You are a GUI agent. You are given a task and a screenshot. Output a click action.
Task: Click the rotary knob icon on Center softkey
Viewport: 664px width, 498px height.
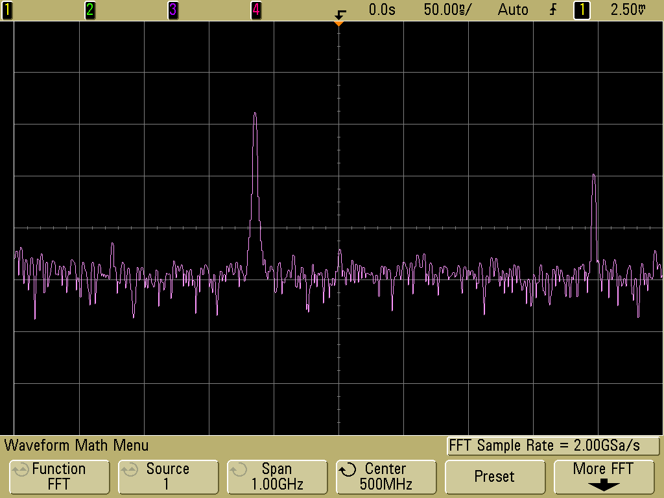pos(348,469)
